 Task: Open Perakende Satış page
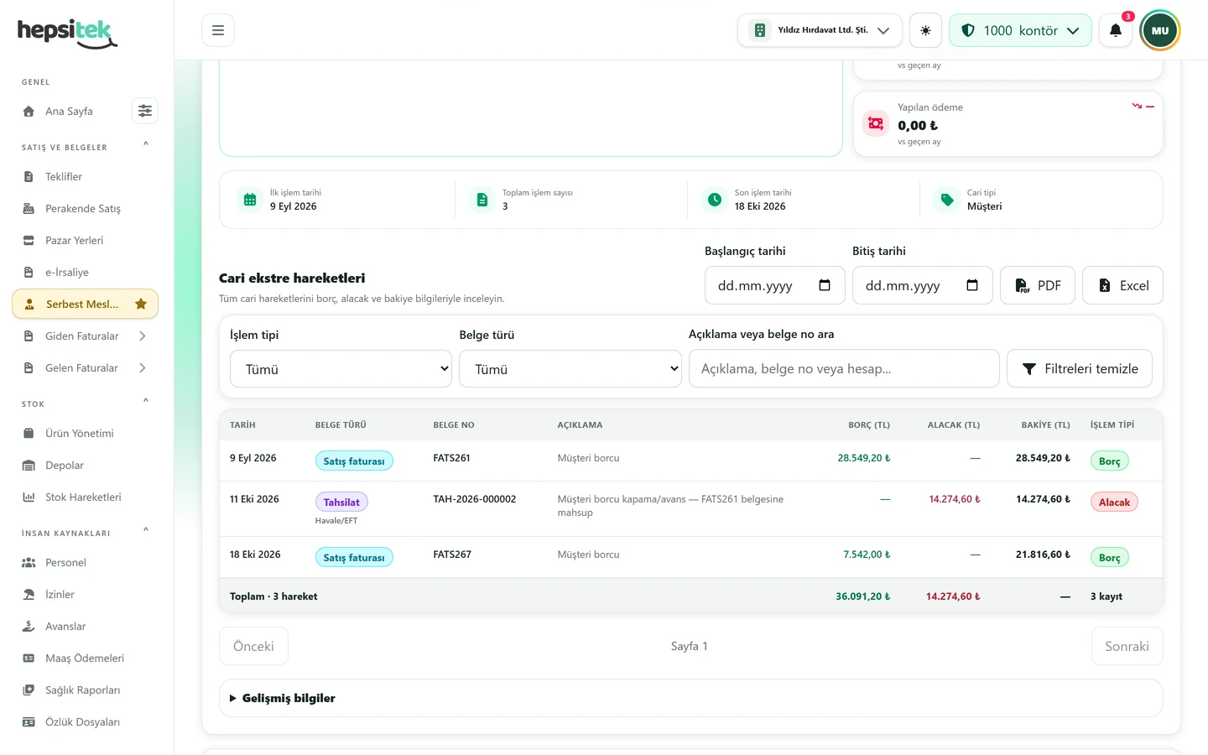85,208
